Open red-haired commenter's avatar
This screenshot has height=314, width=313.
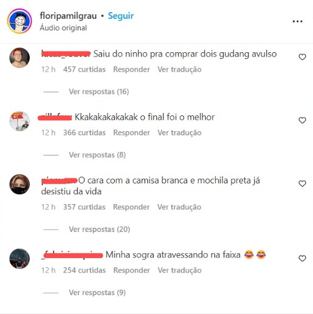pos(19,58)
